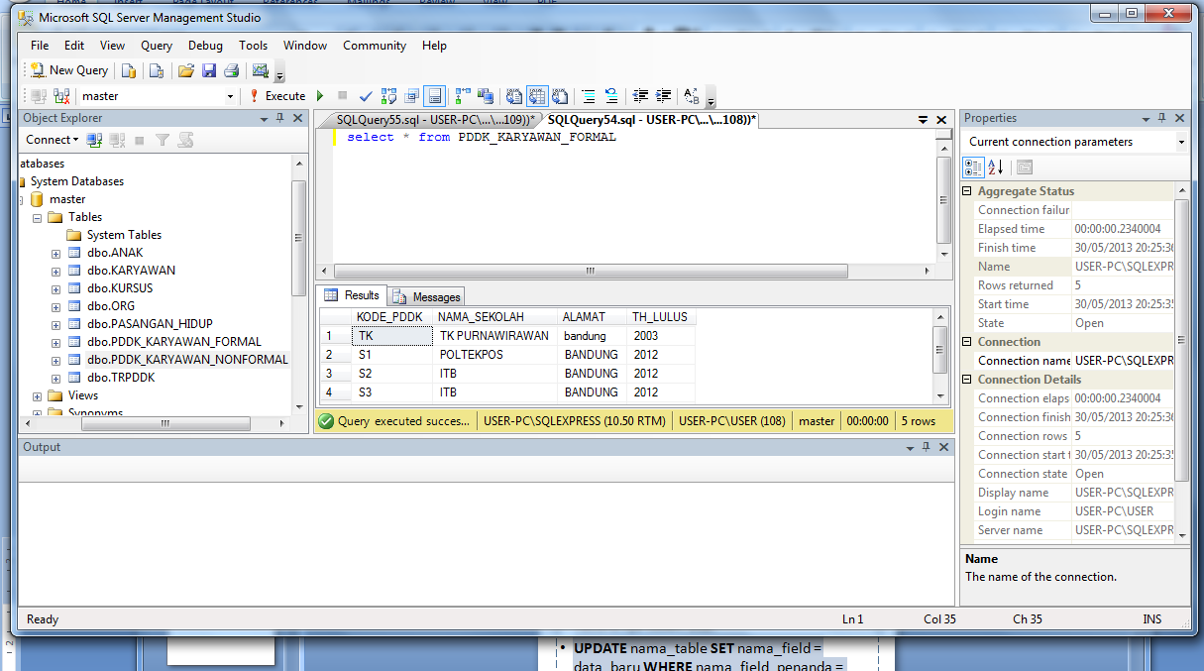Viewport: 1204px width, 671px height.
Task: Click the Object Explorer sync/refresh icon
Action: [x=185, y=140]
